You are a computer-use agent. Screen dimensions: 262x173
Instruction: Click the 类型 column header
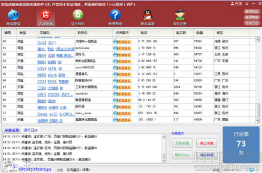point(27,33)
